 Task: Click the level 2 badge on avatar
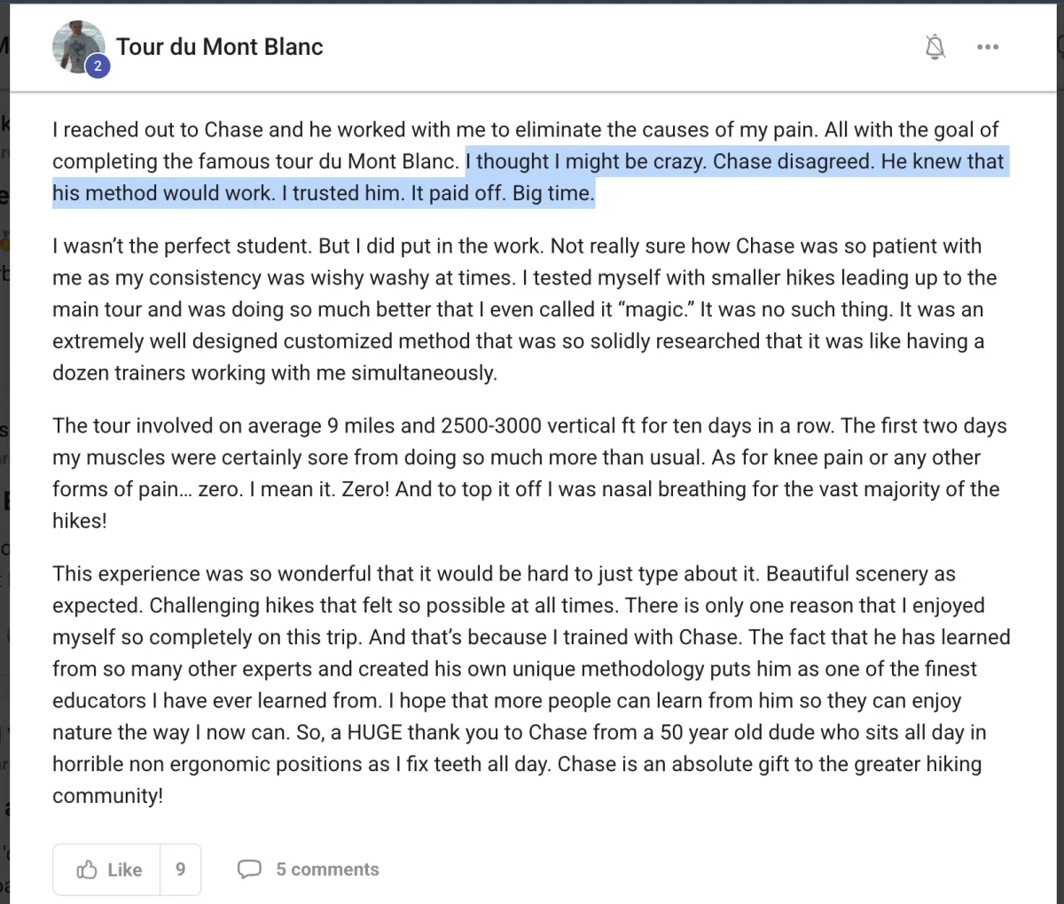click(x=98, y=66)
